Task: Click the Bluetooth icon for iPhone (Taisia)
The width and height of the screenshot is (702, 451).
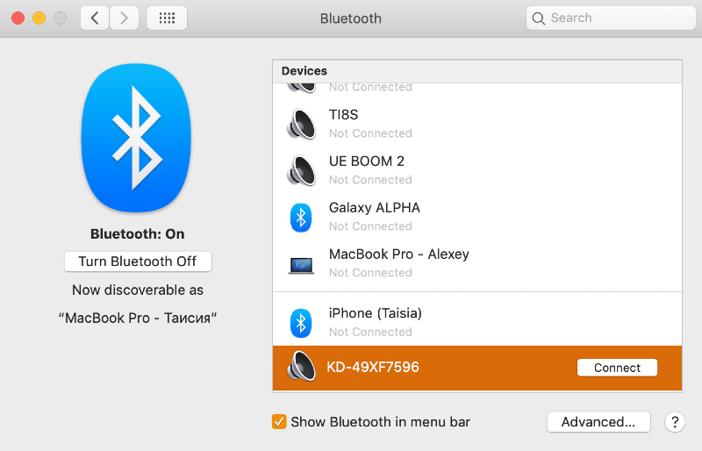Action: 301,323
